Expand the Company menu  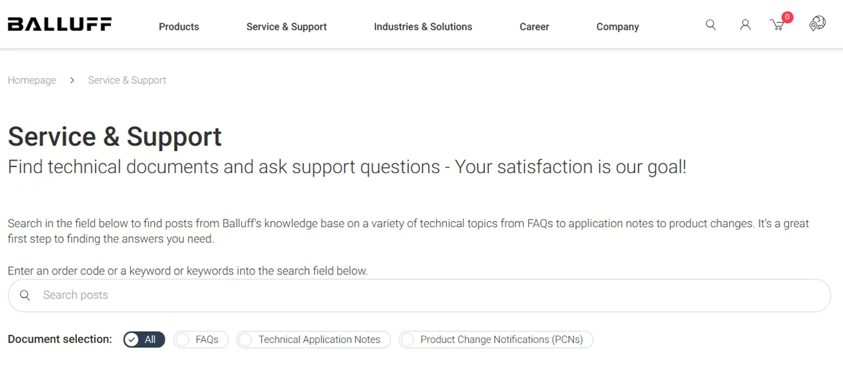(x=617, y=26)
